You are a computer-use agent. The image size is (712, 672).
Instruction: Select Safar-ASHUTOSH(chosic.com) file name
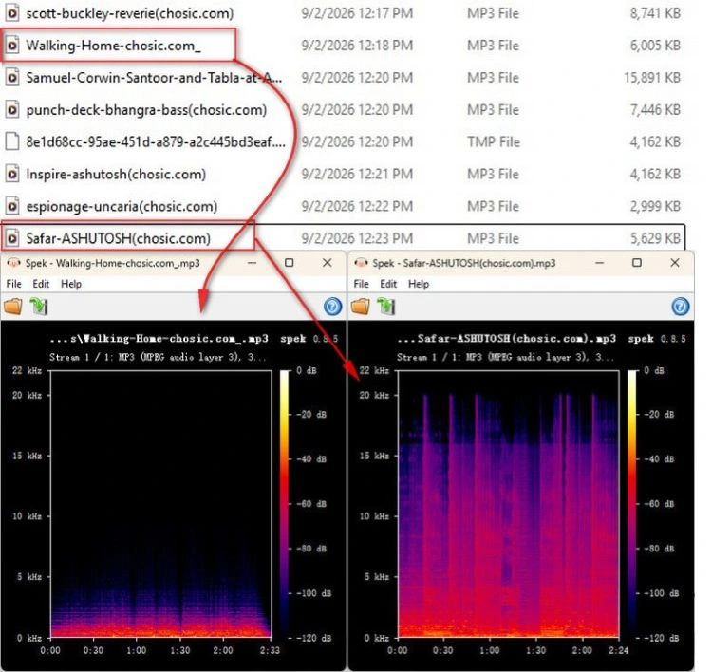118,238
